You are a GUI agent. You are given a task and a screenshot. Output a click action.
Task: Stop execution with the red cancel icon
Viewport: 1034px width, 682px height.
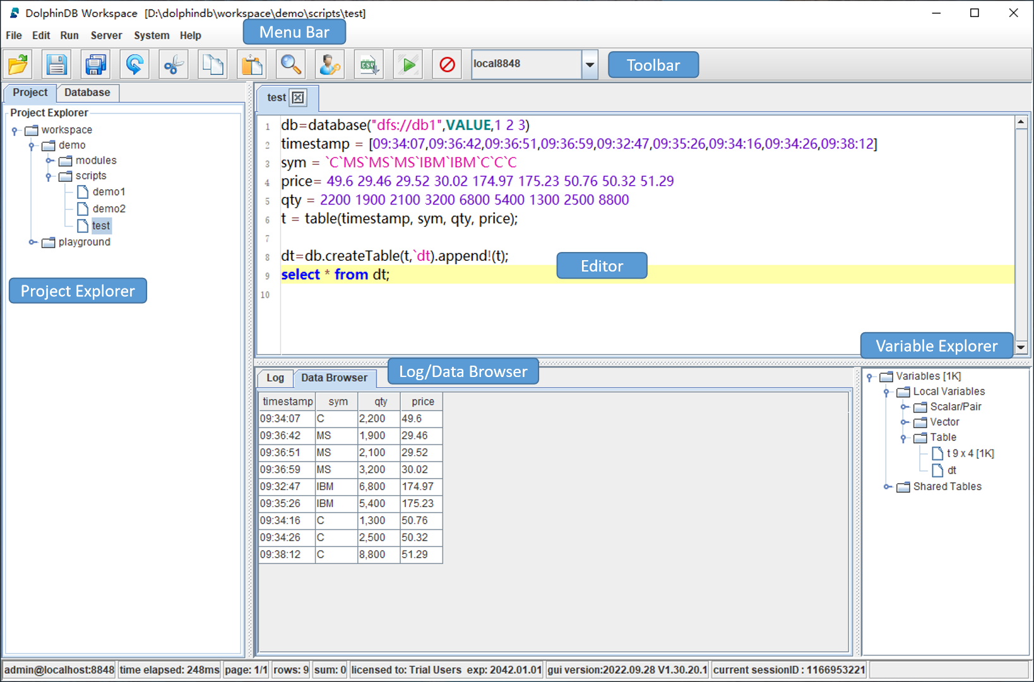[447, 64]
